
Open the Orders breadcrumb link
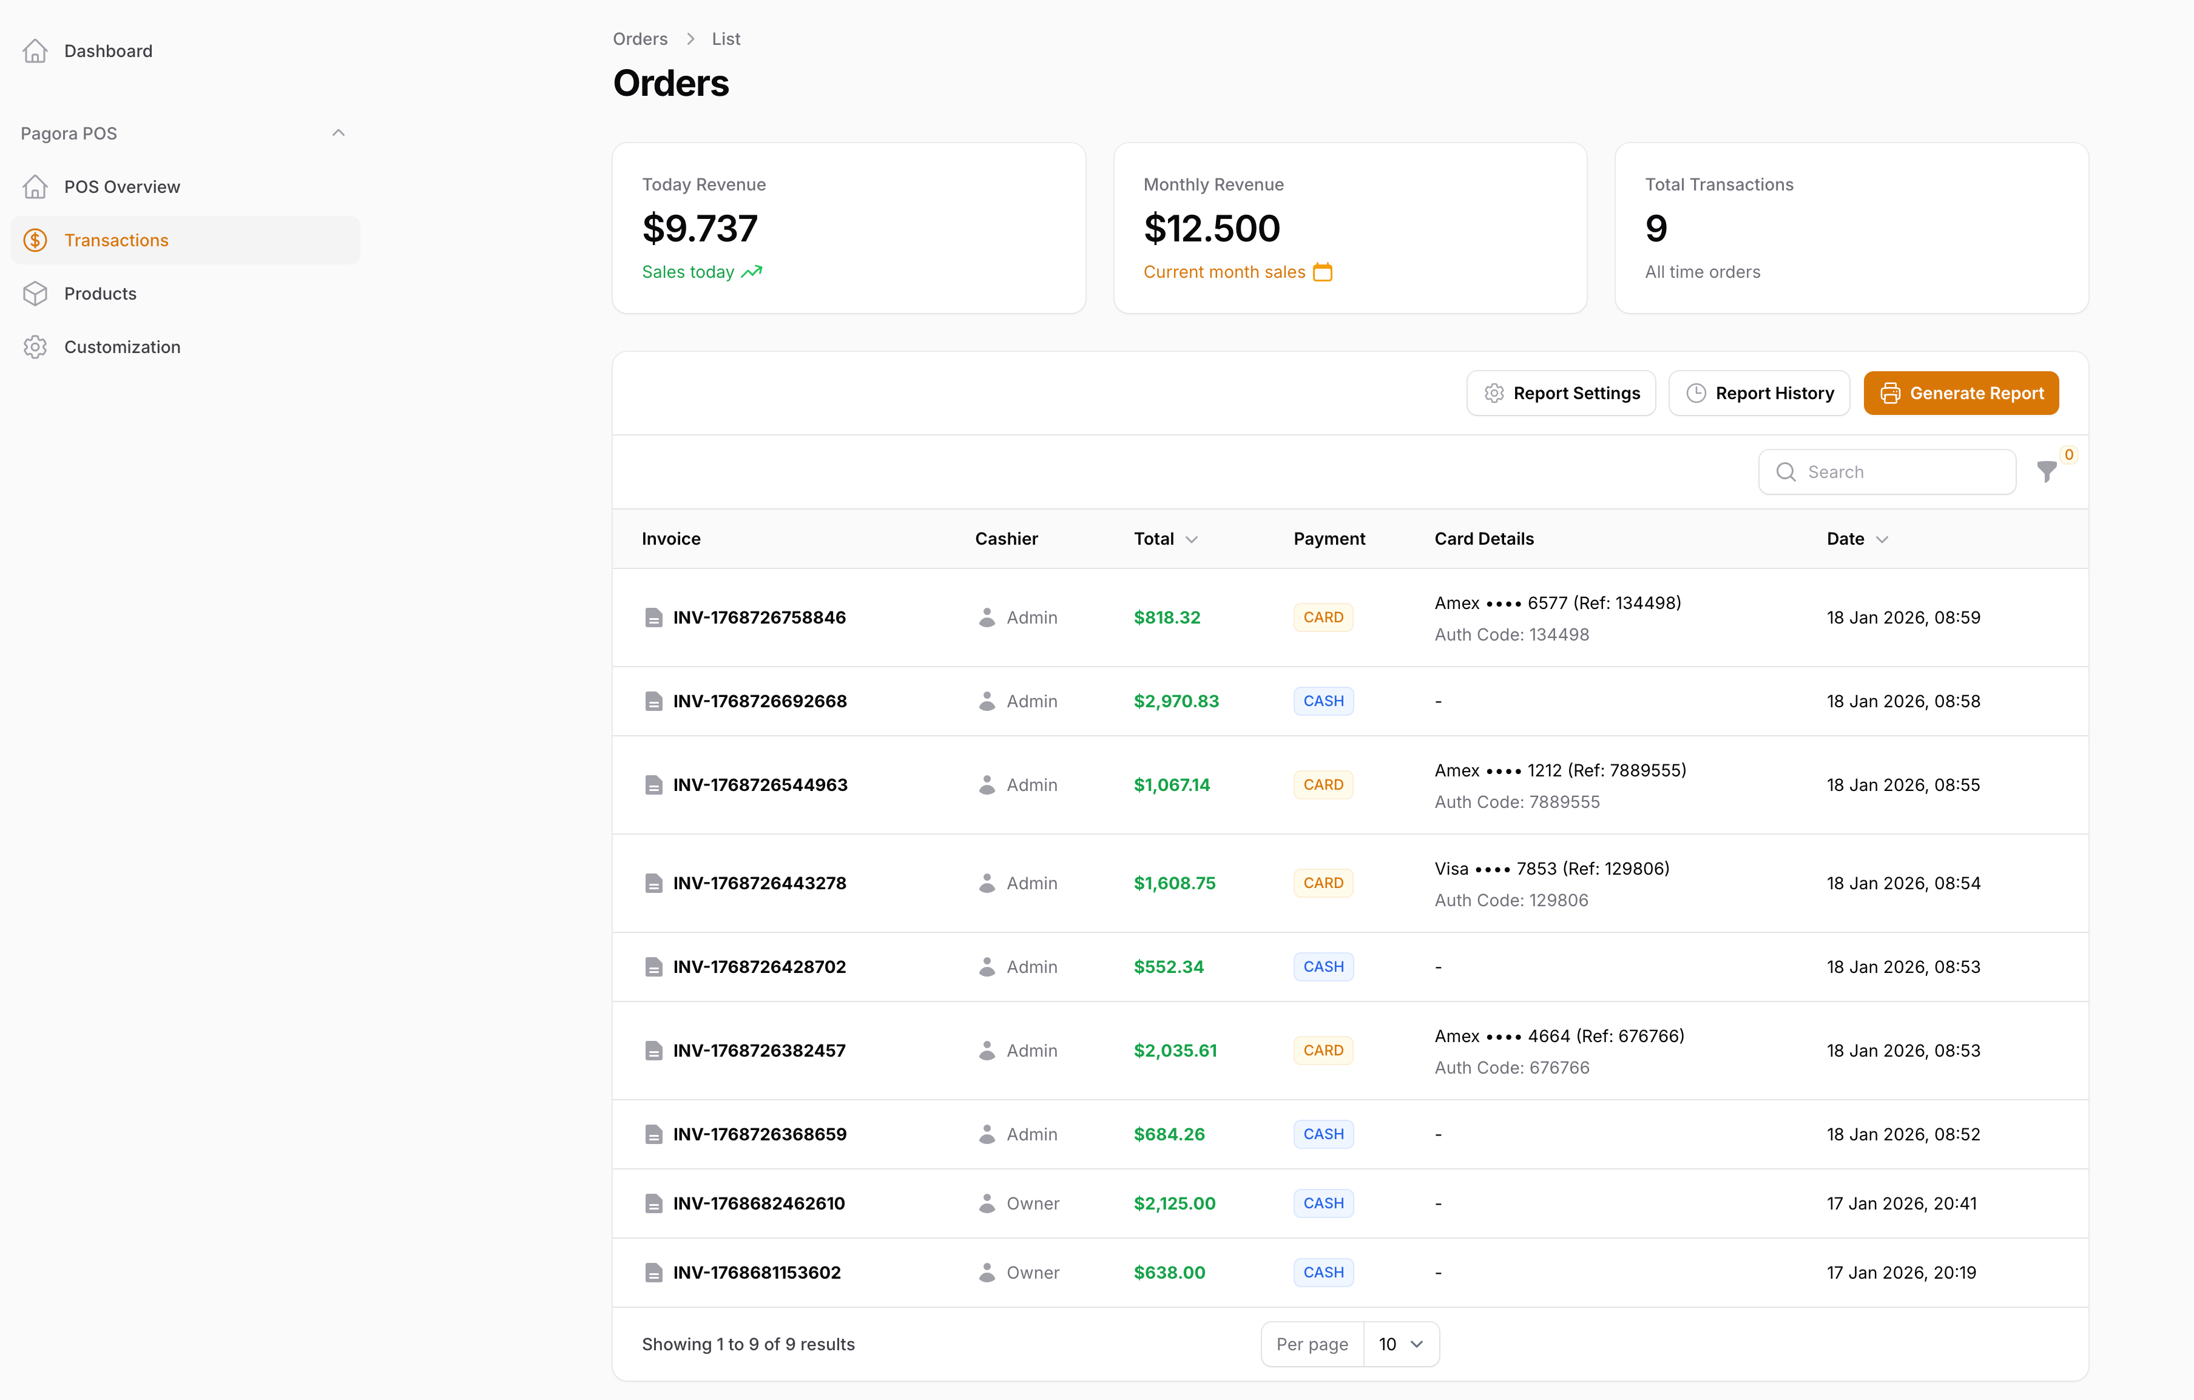(640, 38)
